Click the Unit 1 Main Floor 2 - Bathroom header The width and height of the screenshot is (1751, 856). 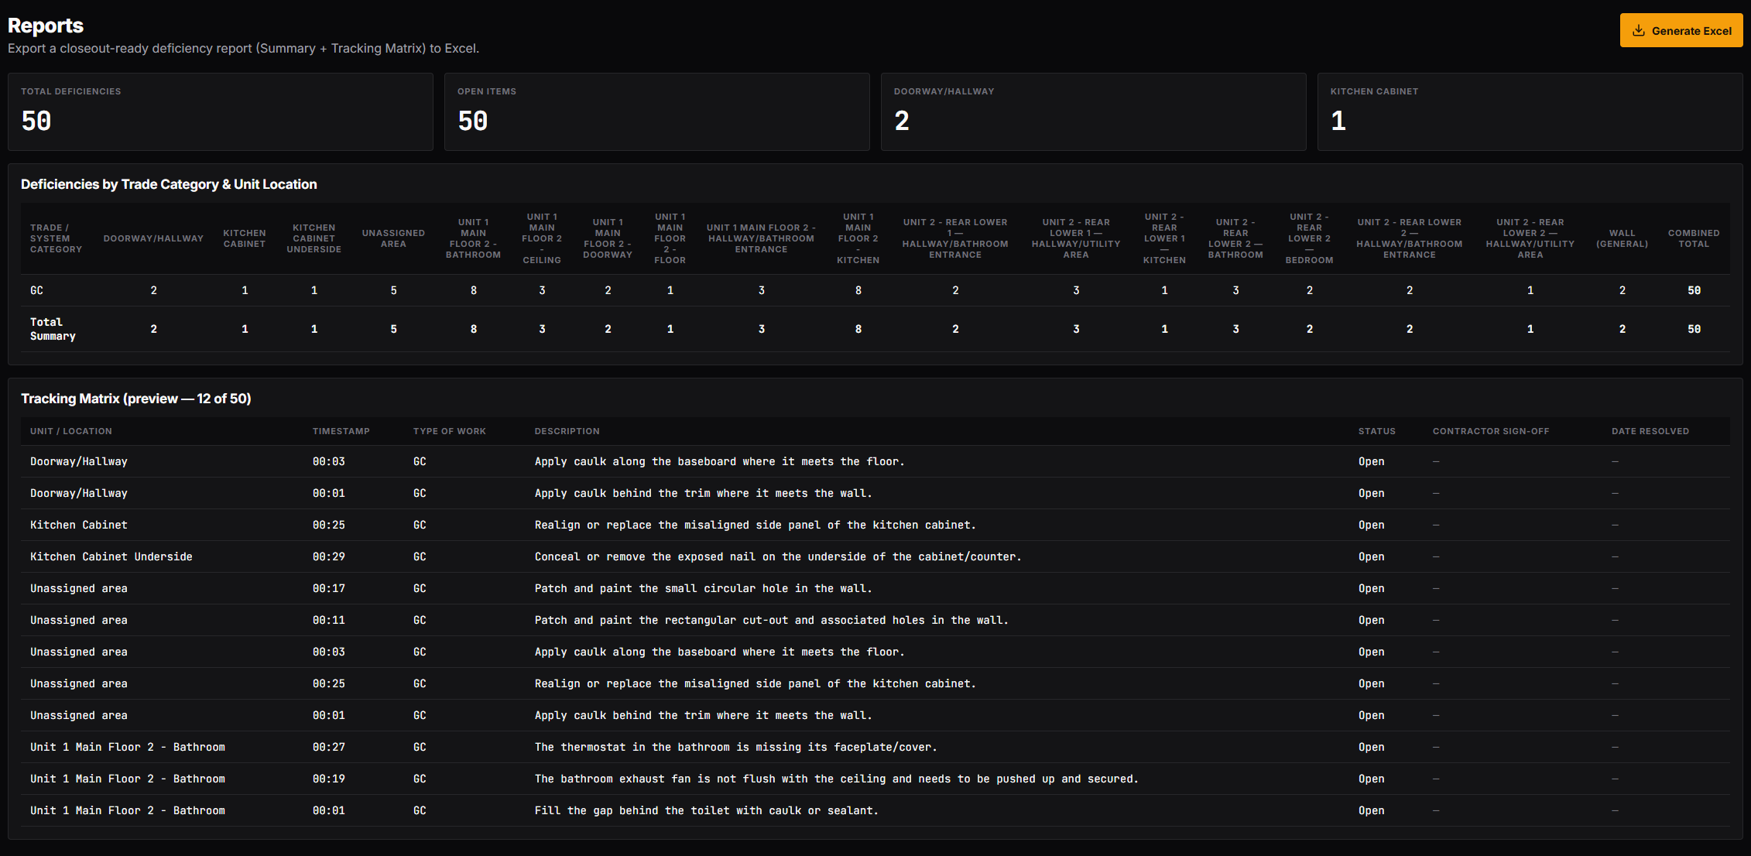pos(473,238)
